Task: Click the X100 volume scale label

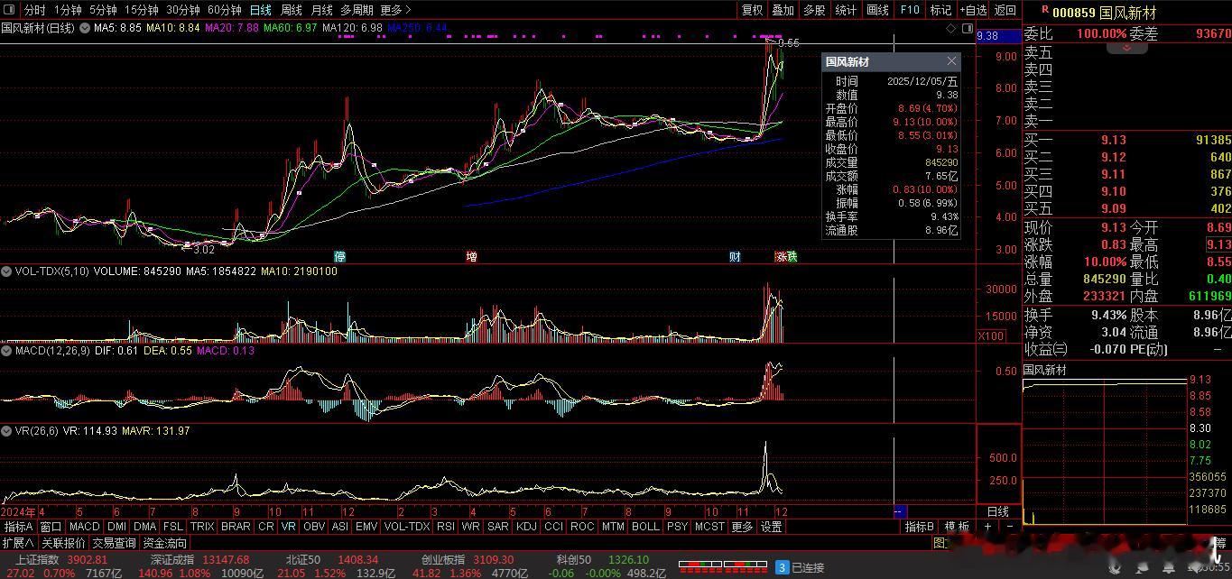Action: click(x=990, y=335)
